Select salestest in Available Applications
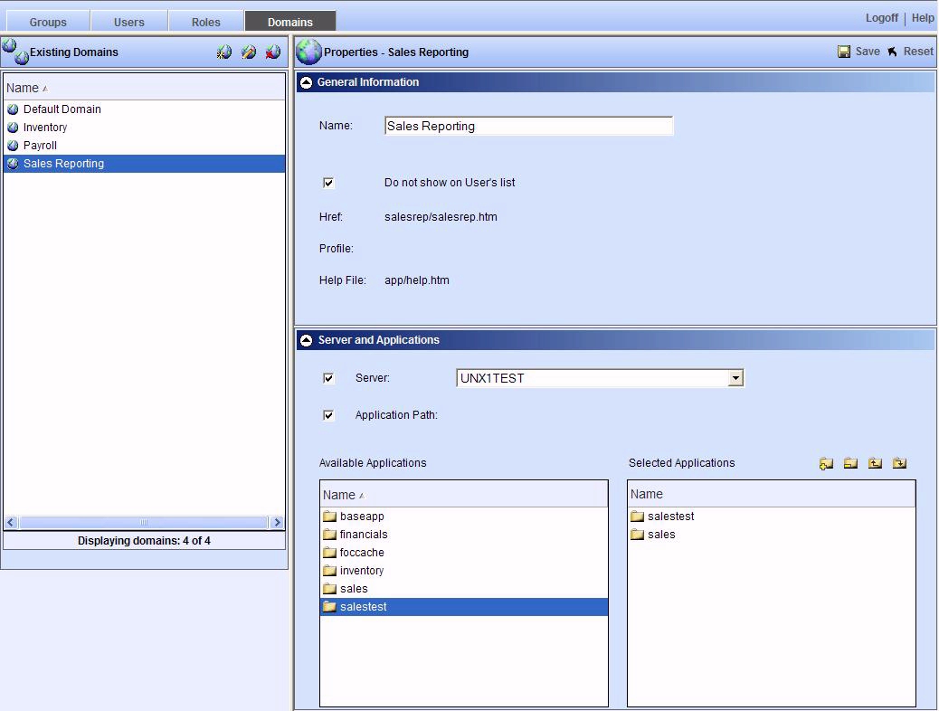This screenshot has width=939, height=711. coord(464,607)
